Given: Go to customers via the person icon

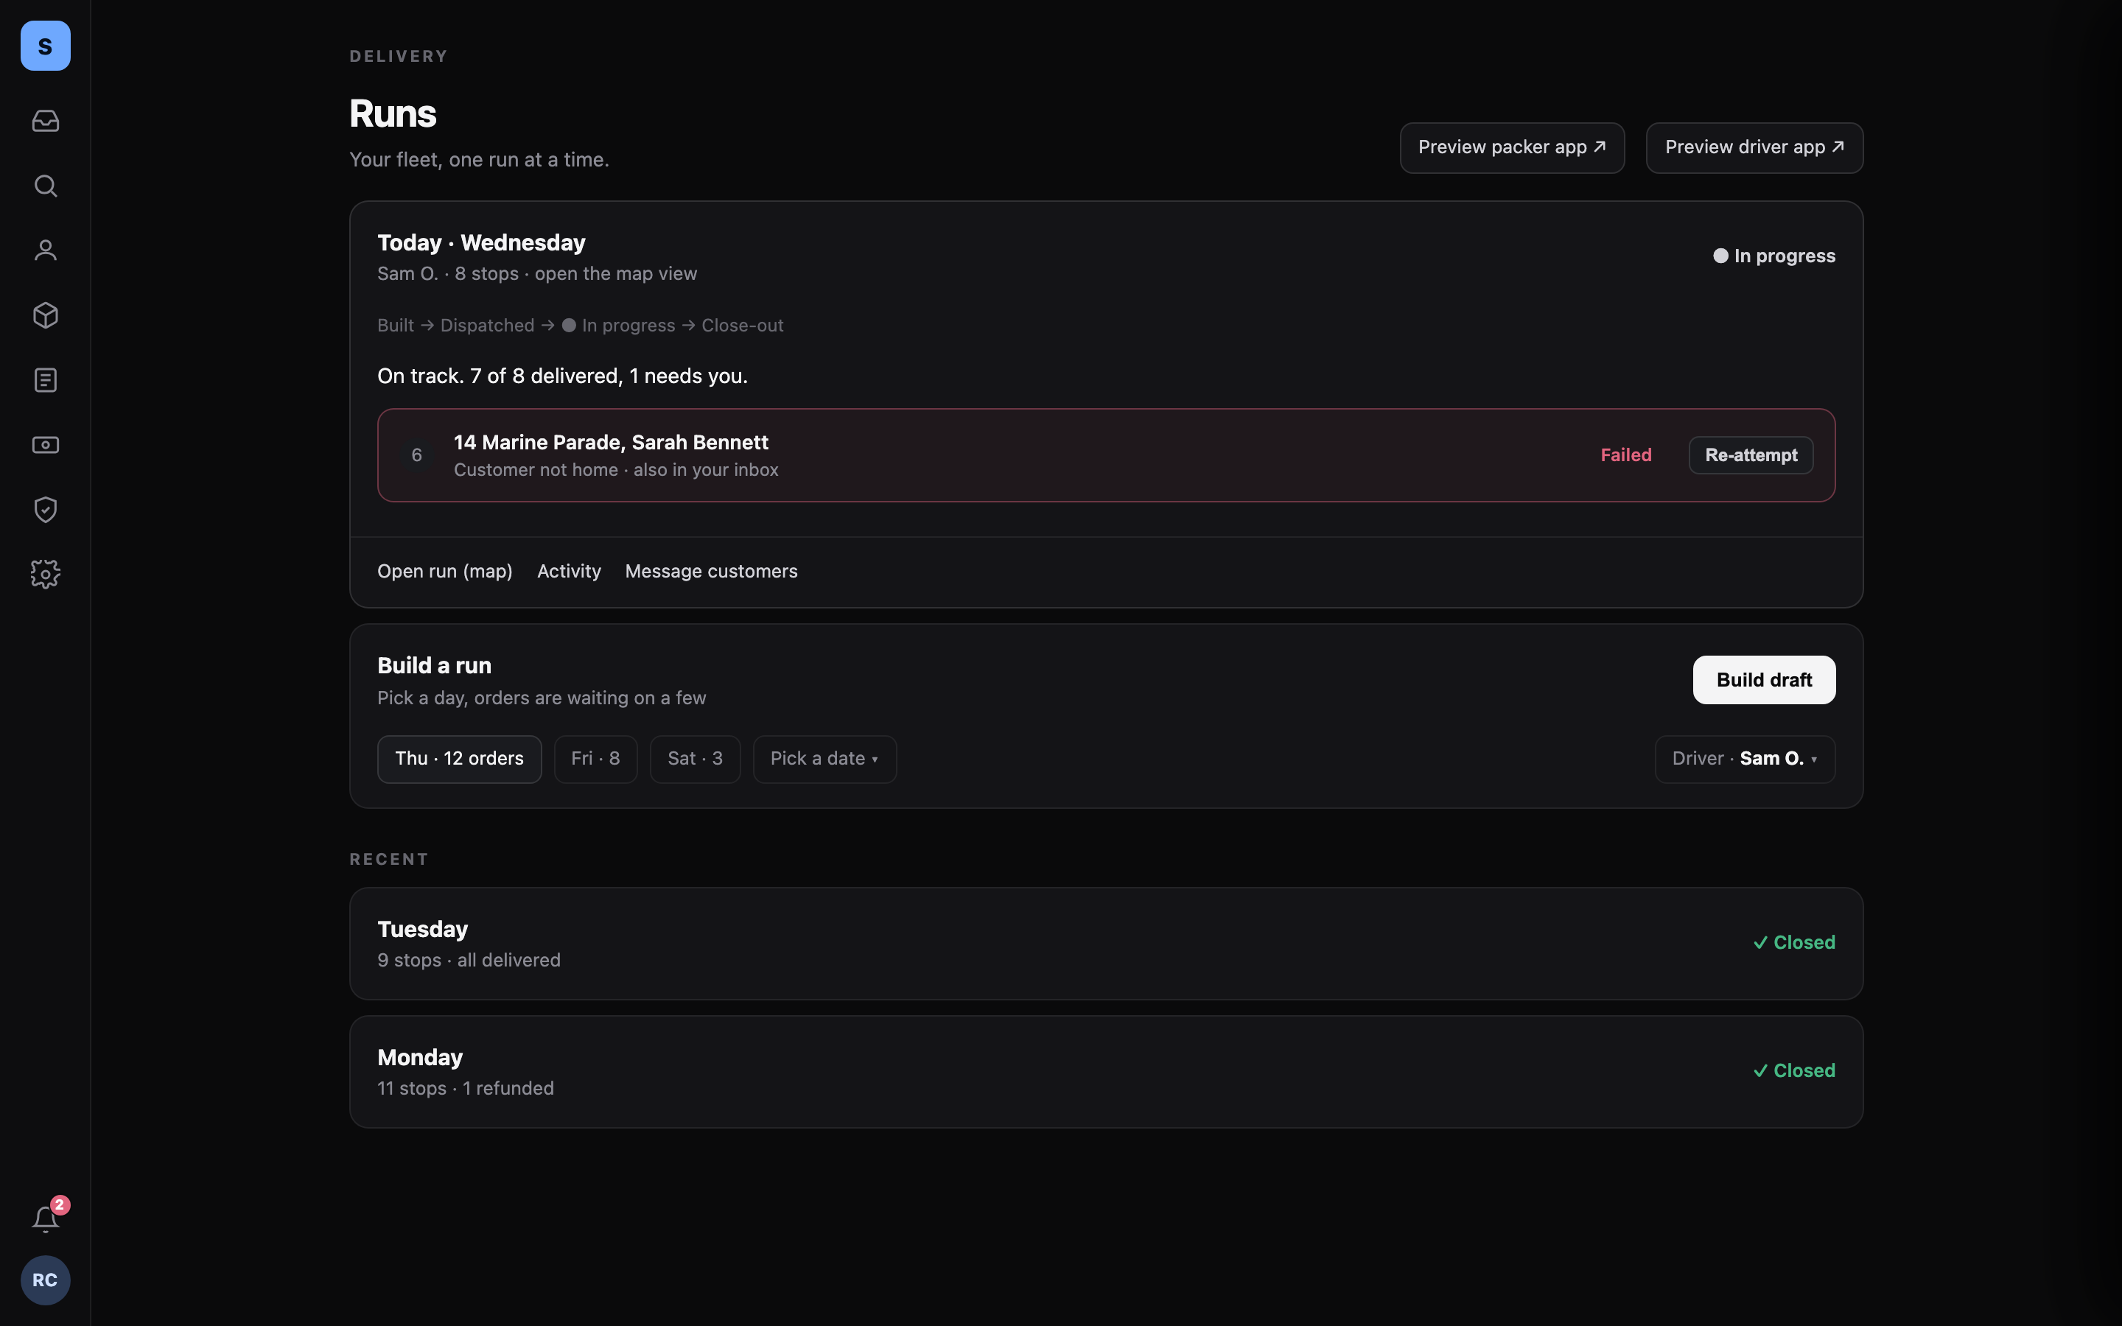Looking at the screenshot, I should (46, 250).
